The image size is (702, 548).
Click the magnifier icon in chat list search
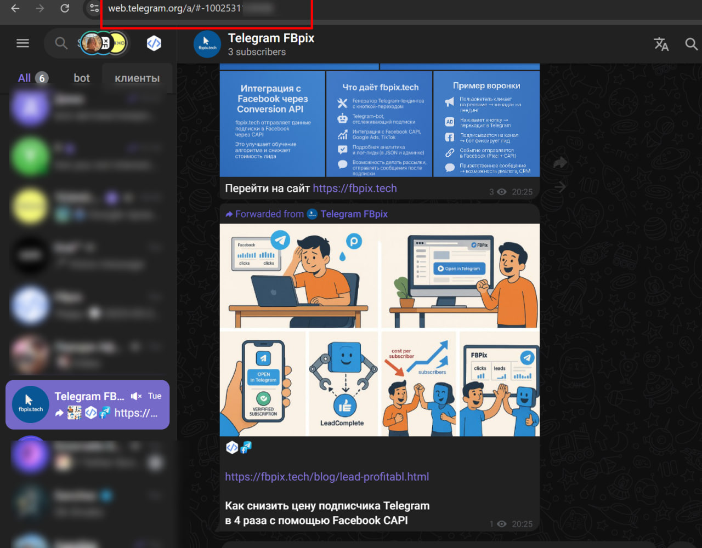coord(61,43)
